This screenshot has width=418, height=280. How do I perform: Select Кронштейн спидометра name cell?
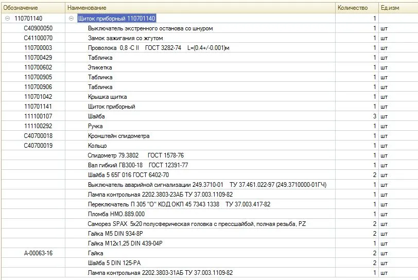tap(118, 136)
